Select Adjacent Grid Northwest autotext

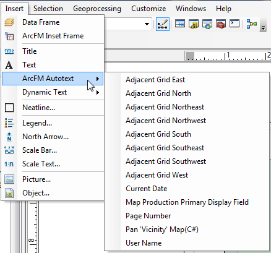pos(187,121)
